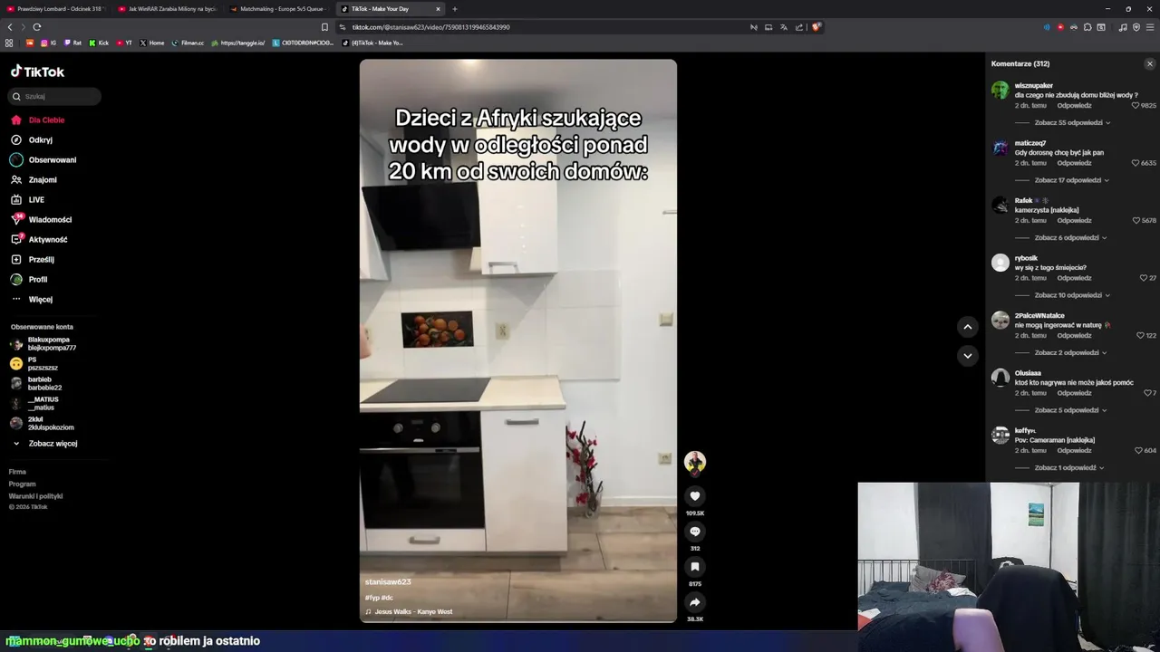The image size is (1160, 652).
Task: Expand Zobacz 6 odpowiedzi replies
Action: (x=1070, y=237)
